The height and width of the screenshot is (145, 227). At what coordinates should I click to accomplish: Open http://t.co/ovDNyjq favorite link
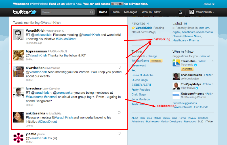point(144,32)
